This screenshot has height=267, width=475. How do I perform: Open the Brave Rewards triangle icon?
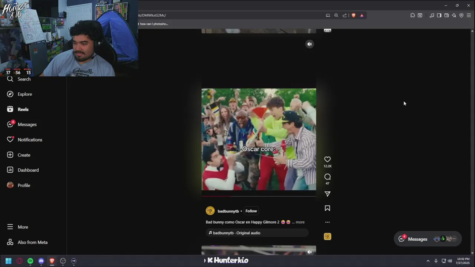[362, 15]
